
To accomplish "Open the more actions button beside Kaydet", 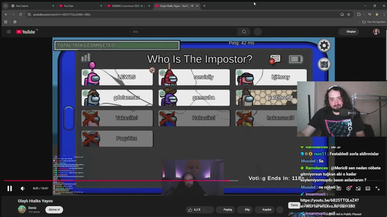I will click(x=280, y=210).
